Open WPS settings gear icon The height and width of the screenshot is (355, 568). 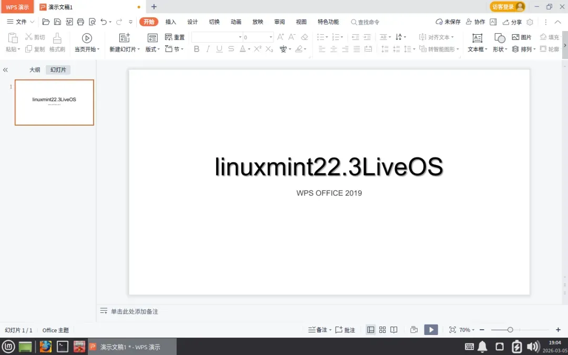[x=530, y=22]
